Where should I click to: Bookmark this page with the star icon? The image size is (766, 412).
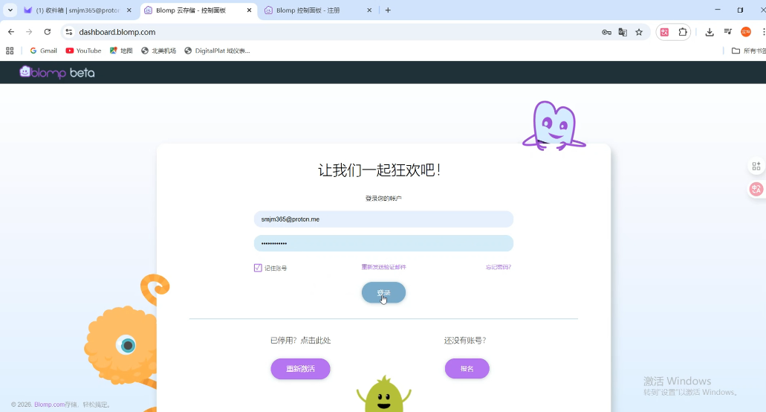coord(639,32)
